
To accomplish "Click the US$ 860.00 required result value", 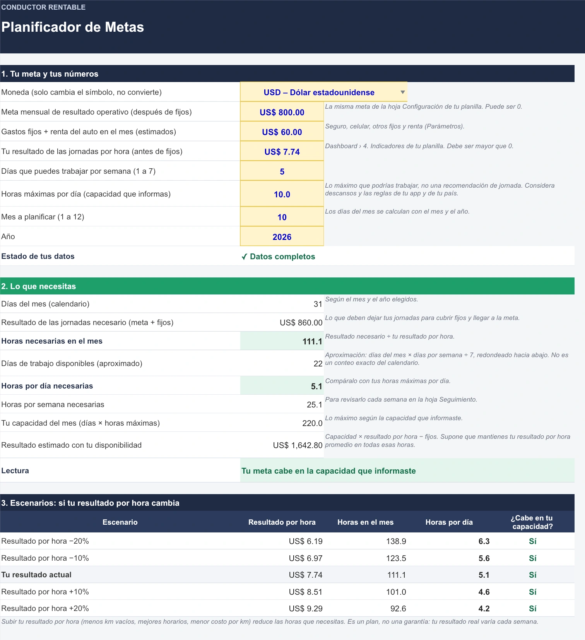I will [301, 323].
